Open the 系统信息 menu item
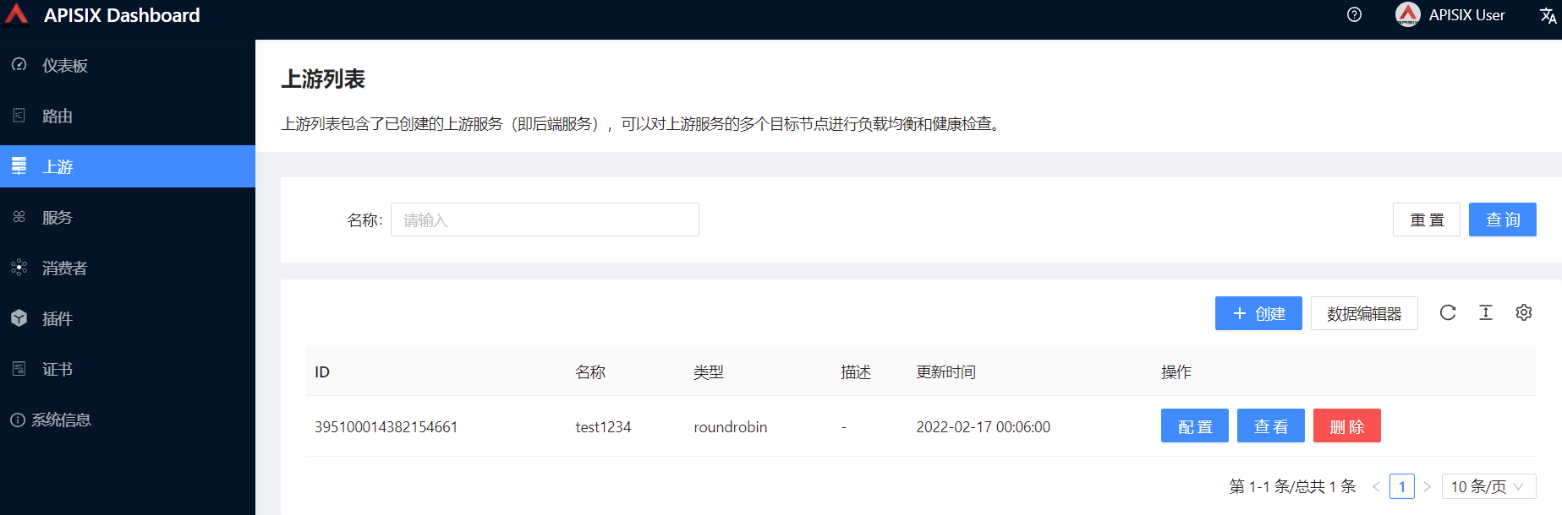1562x515 pixels. (128, 420)
